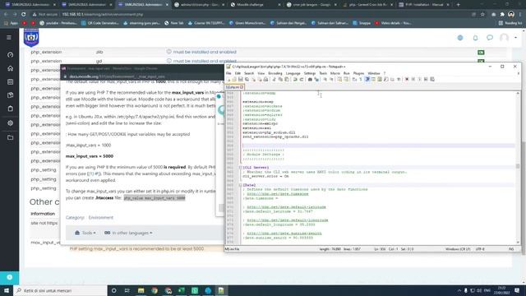
Task: Open Tools dropdown in Moodle docs popup
Action: 85,233
